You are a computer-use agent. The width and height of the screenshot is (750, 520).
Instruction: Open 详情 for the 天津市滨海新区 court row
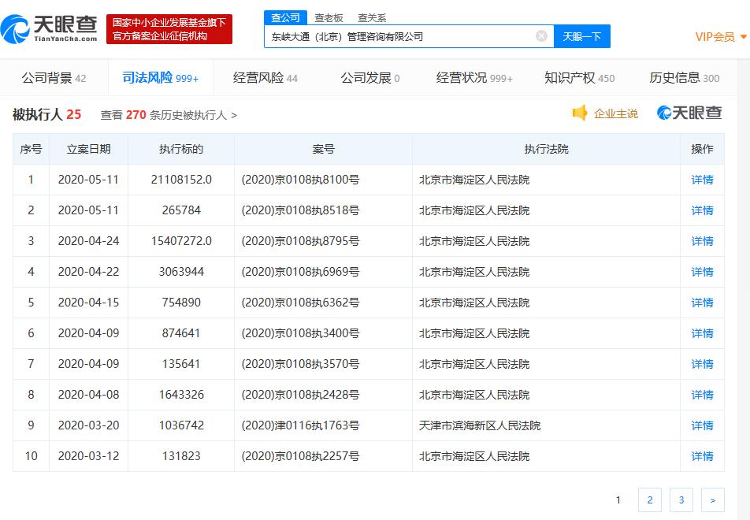[x=702, y=425]
